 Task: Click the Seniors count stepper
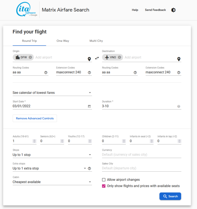click(62, 141)
